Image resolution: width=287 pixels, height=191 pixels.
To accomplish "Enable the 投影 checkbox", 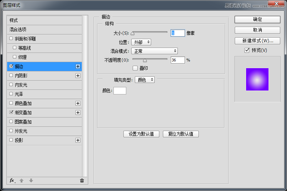I will (11, 140).
